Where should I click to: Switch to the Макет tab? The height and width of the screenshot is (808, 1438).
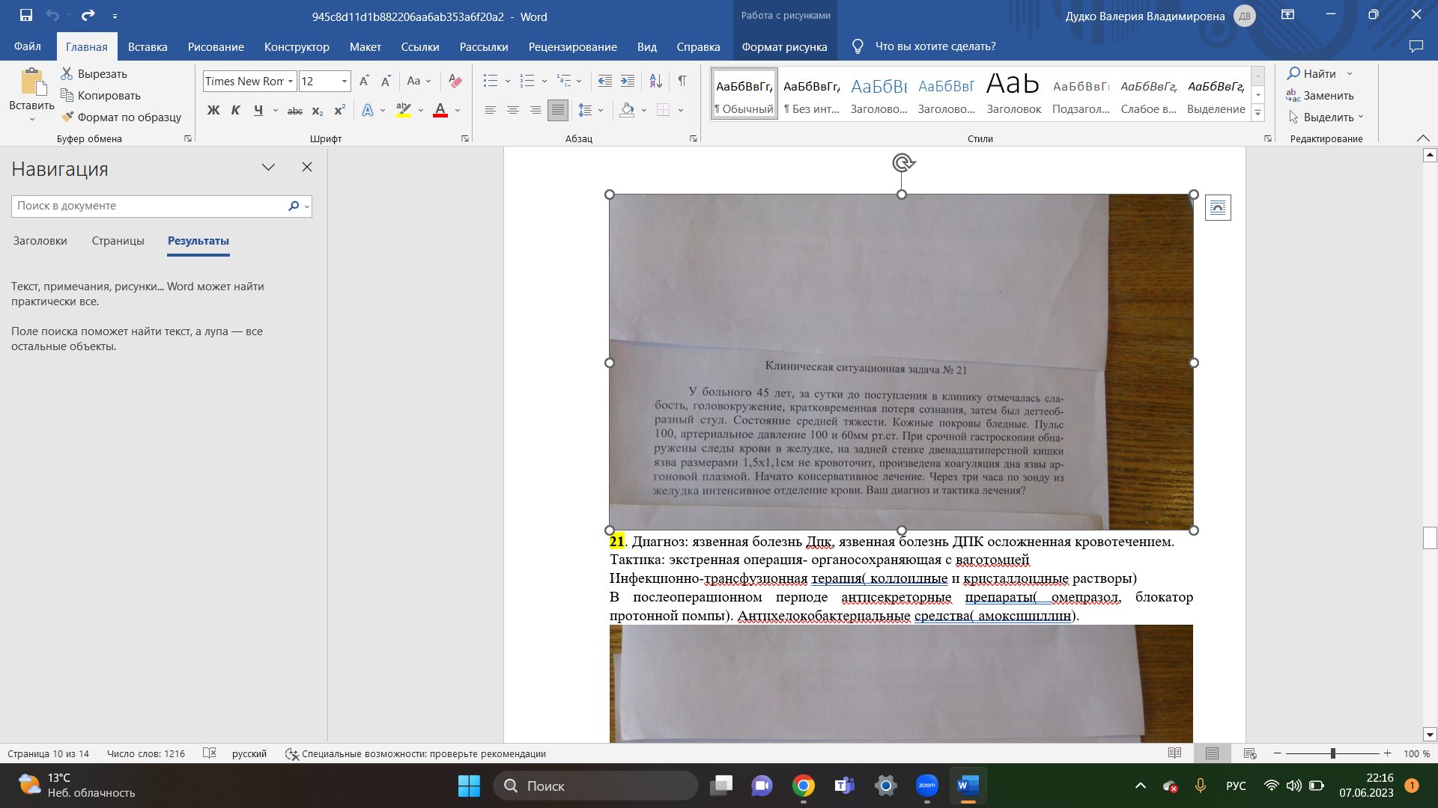pos(365,46)
